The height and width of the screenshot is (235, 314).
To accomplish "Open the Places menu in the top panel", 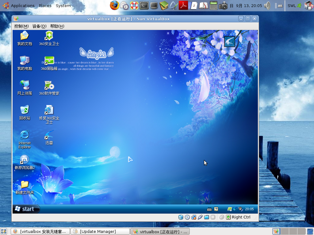I will 45,6.
